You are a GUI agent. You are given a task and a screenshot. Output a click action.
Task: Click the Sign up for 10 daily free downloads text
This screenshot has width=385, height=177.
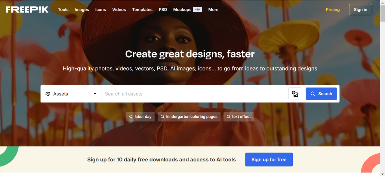(x=162, y=160)
